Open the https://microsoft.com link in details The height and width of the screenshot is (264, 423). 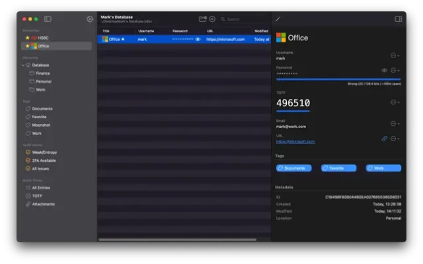[295, 141]
